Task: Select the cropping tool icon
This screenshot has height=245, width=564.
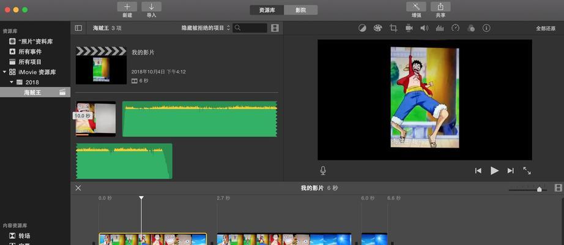Action: 393,28
